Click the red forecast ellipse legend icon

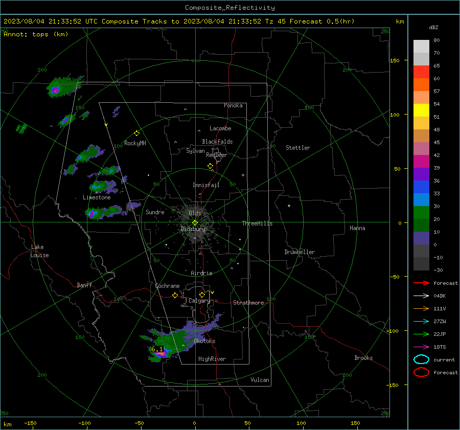421,372
